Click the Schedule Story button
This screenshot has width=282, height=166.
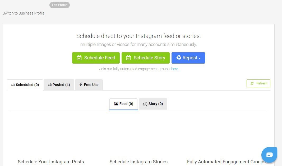[146, 58]
